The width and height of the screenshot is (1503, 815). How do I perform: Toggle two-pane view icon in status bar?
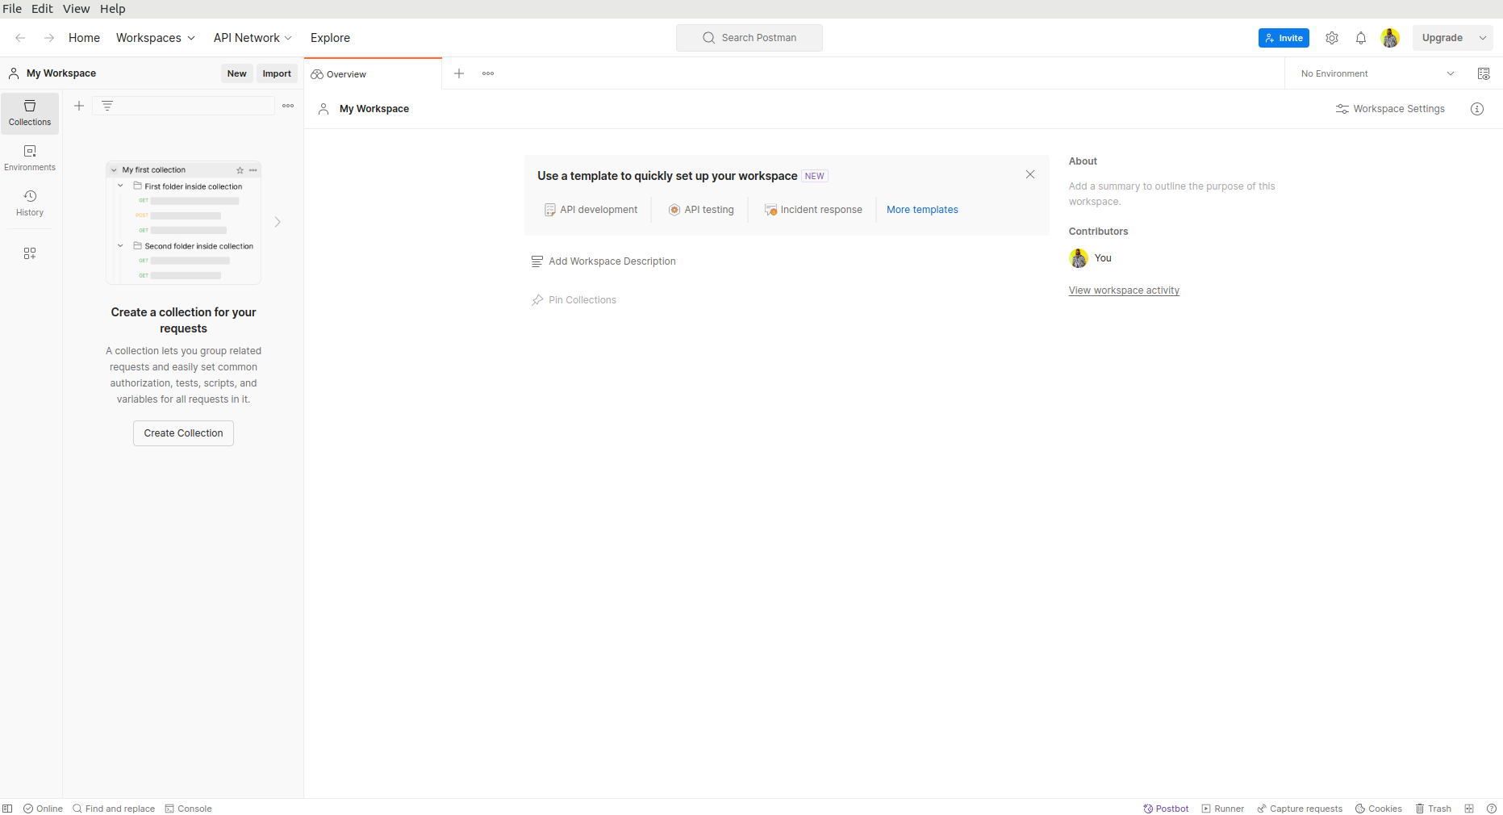pos(1469,809)
